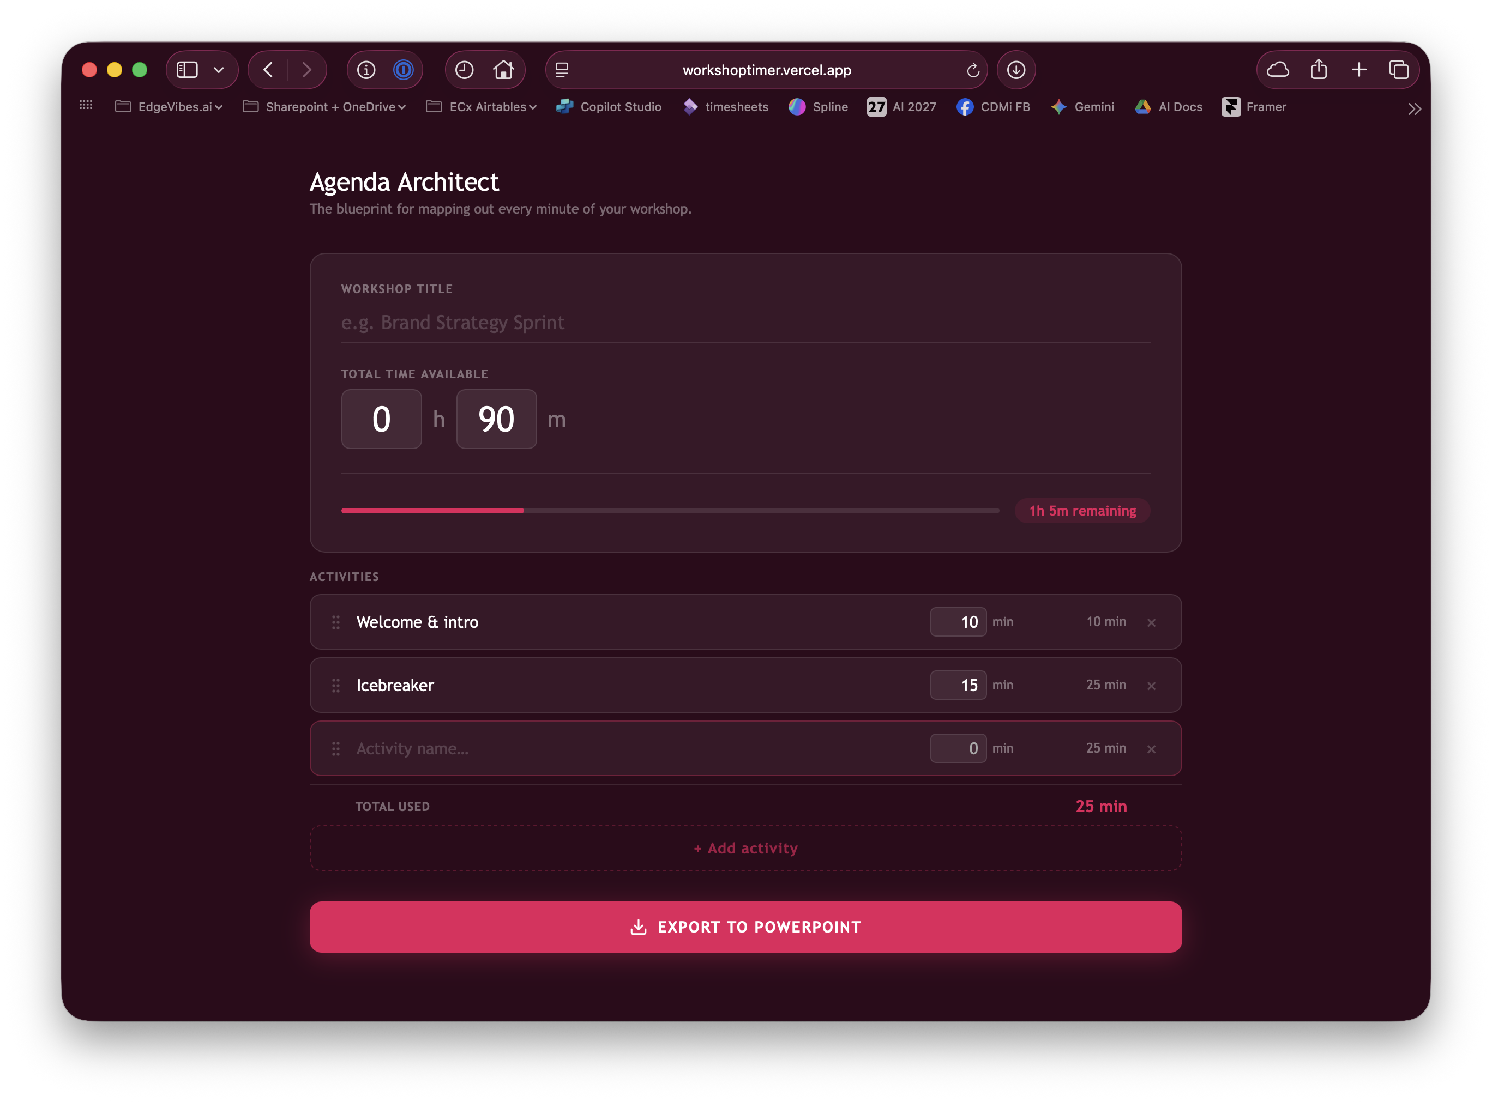Show the downloads list

tap(1015, 69)
